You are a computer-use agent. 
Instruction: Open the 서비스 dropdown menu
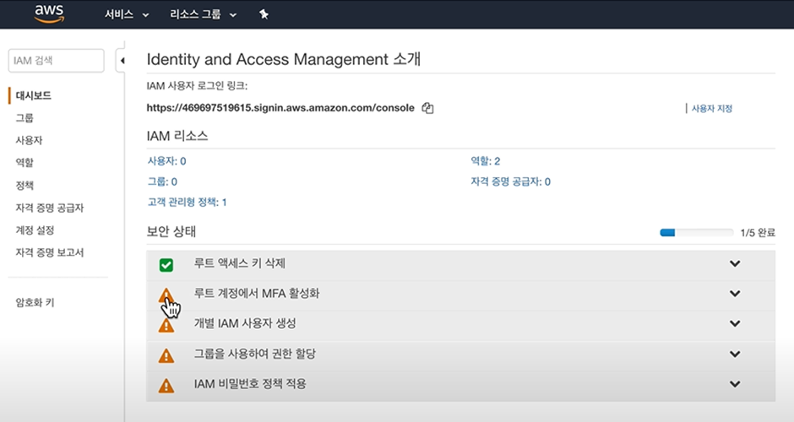127,14
